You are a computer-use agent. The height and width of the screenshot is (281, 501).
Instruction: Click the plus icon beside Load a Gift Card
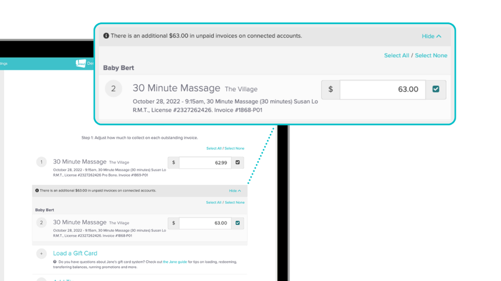[41, 253]
